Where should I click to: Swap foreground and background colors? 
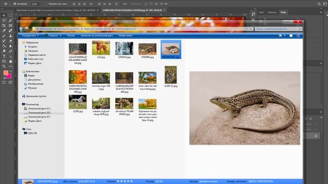(x=10, y=72)
